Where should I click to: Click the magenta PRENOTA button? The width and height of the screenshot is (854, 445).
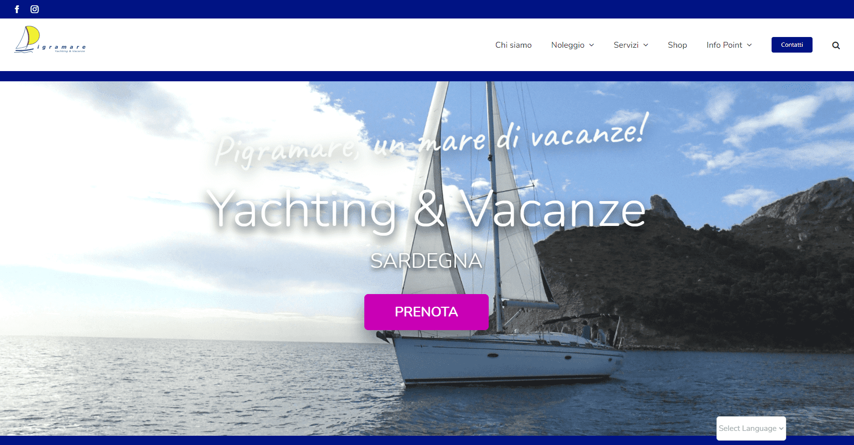coord(426,312)
